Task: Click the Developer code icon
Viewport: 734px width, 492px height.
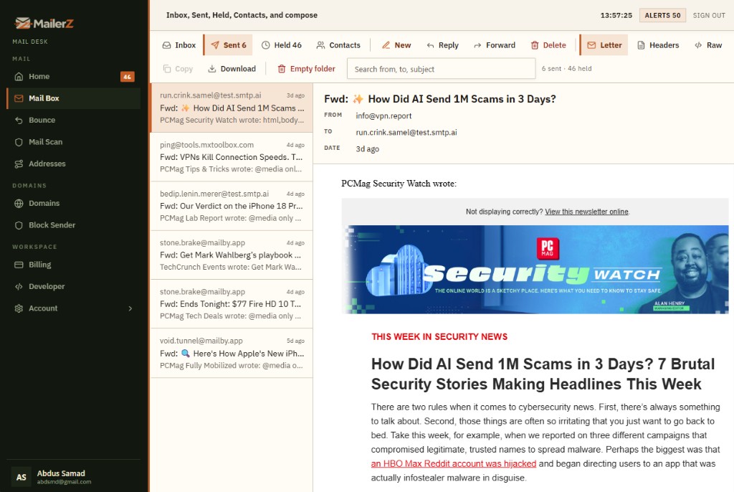Action: point(19,287)
